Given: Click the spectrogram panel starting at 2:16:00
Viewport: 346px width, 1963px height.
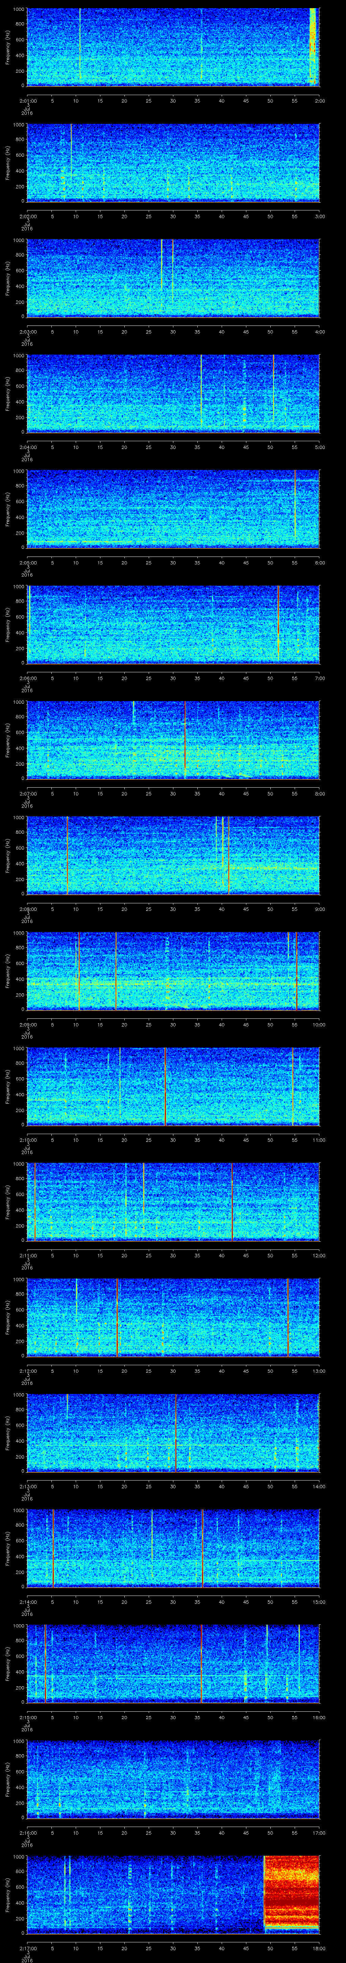Looking at the screenshot, I should coord(173,1779).
